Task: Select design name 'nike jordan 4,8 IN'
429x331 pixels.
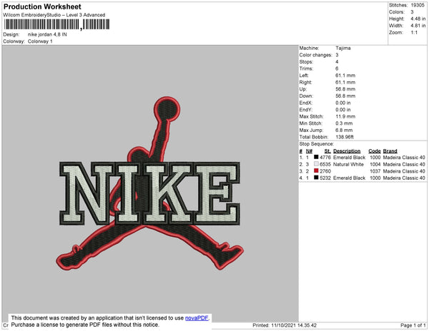Action: pyautogui.click(x=47, y=35)
